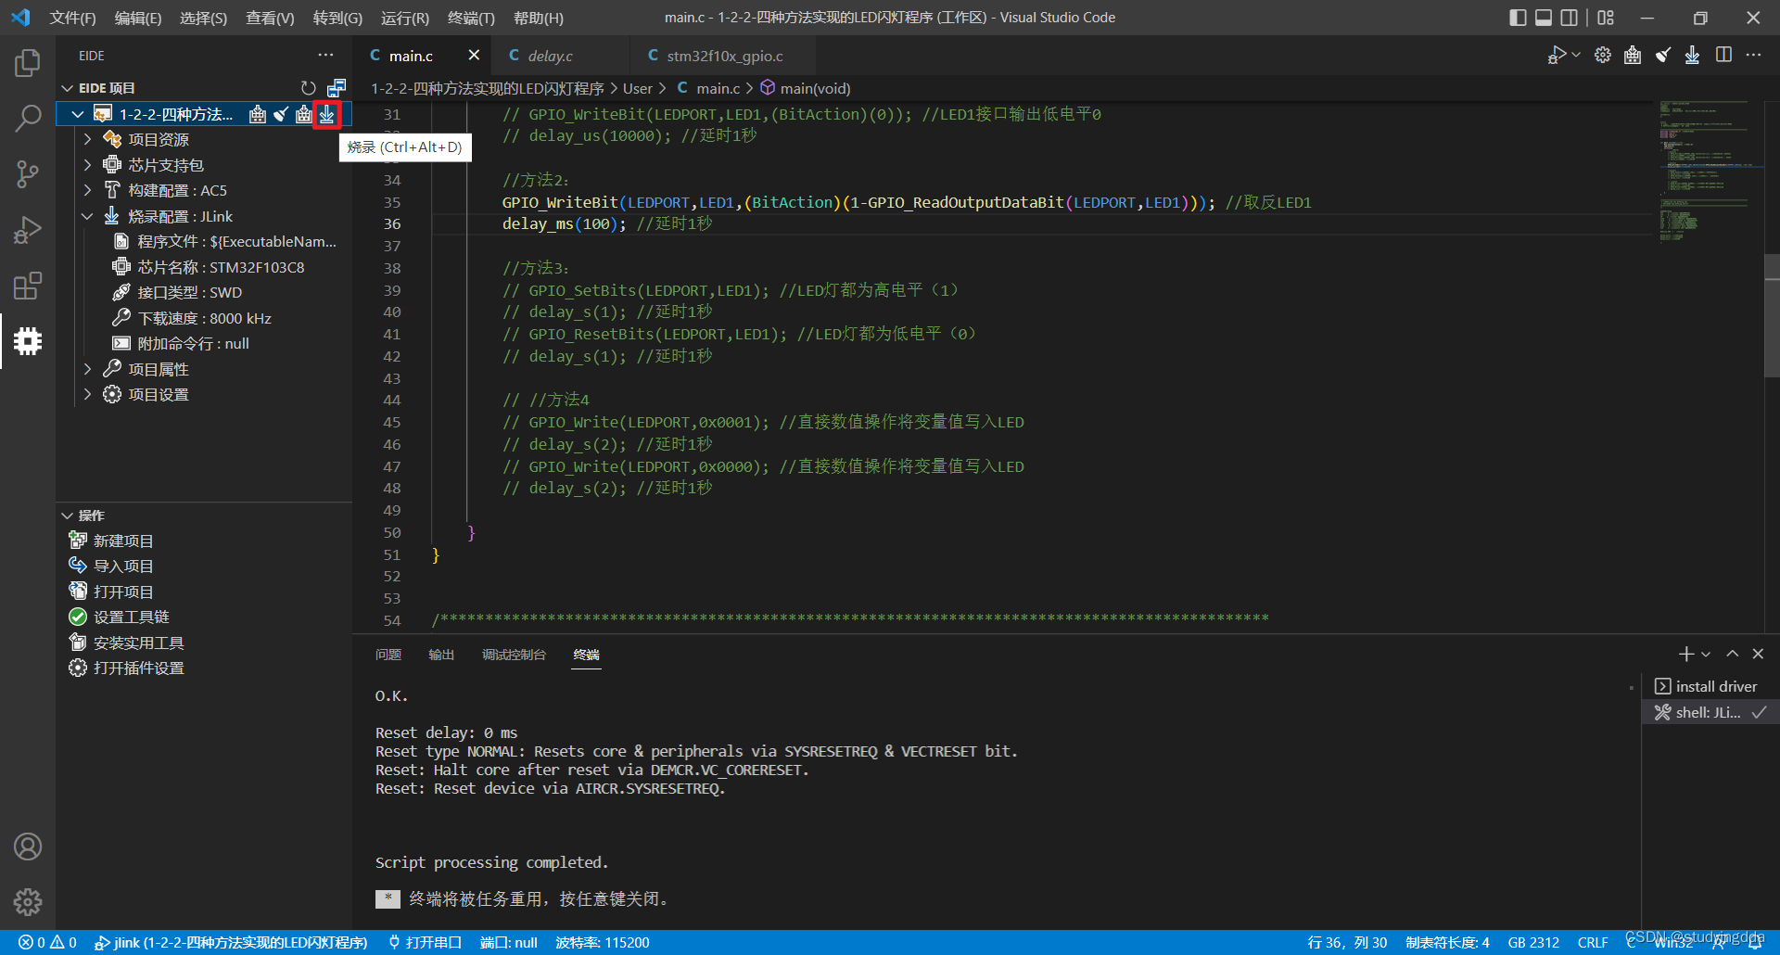This screenshot has width=1780, height=955.
Task: Split the editor to the right
Action: (x=1723, y=56)
